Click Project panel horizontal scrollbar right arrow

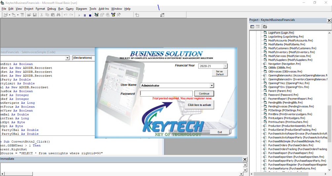tap(325, 174)
